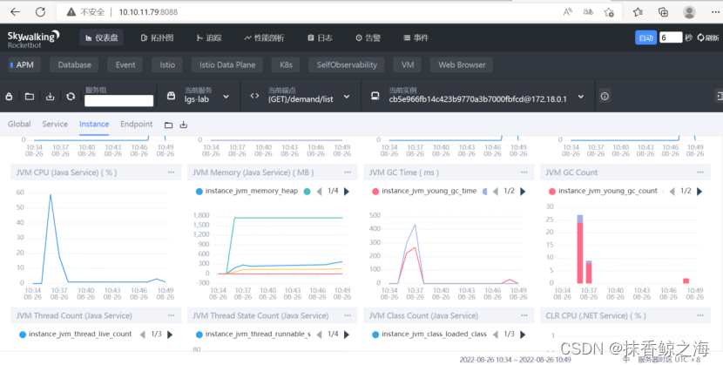723x365 pixels.
Task: Click the folder icon in dashboard toolbar
Action: [30, 97]
